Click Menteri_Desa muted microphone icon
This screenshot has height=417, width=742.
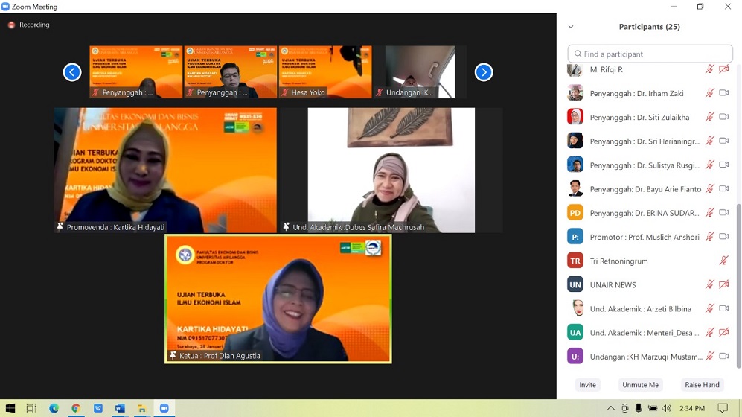coord(709,332)
